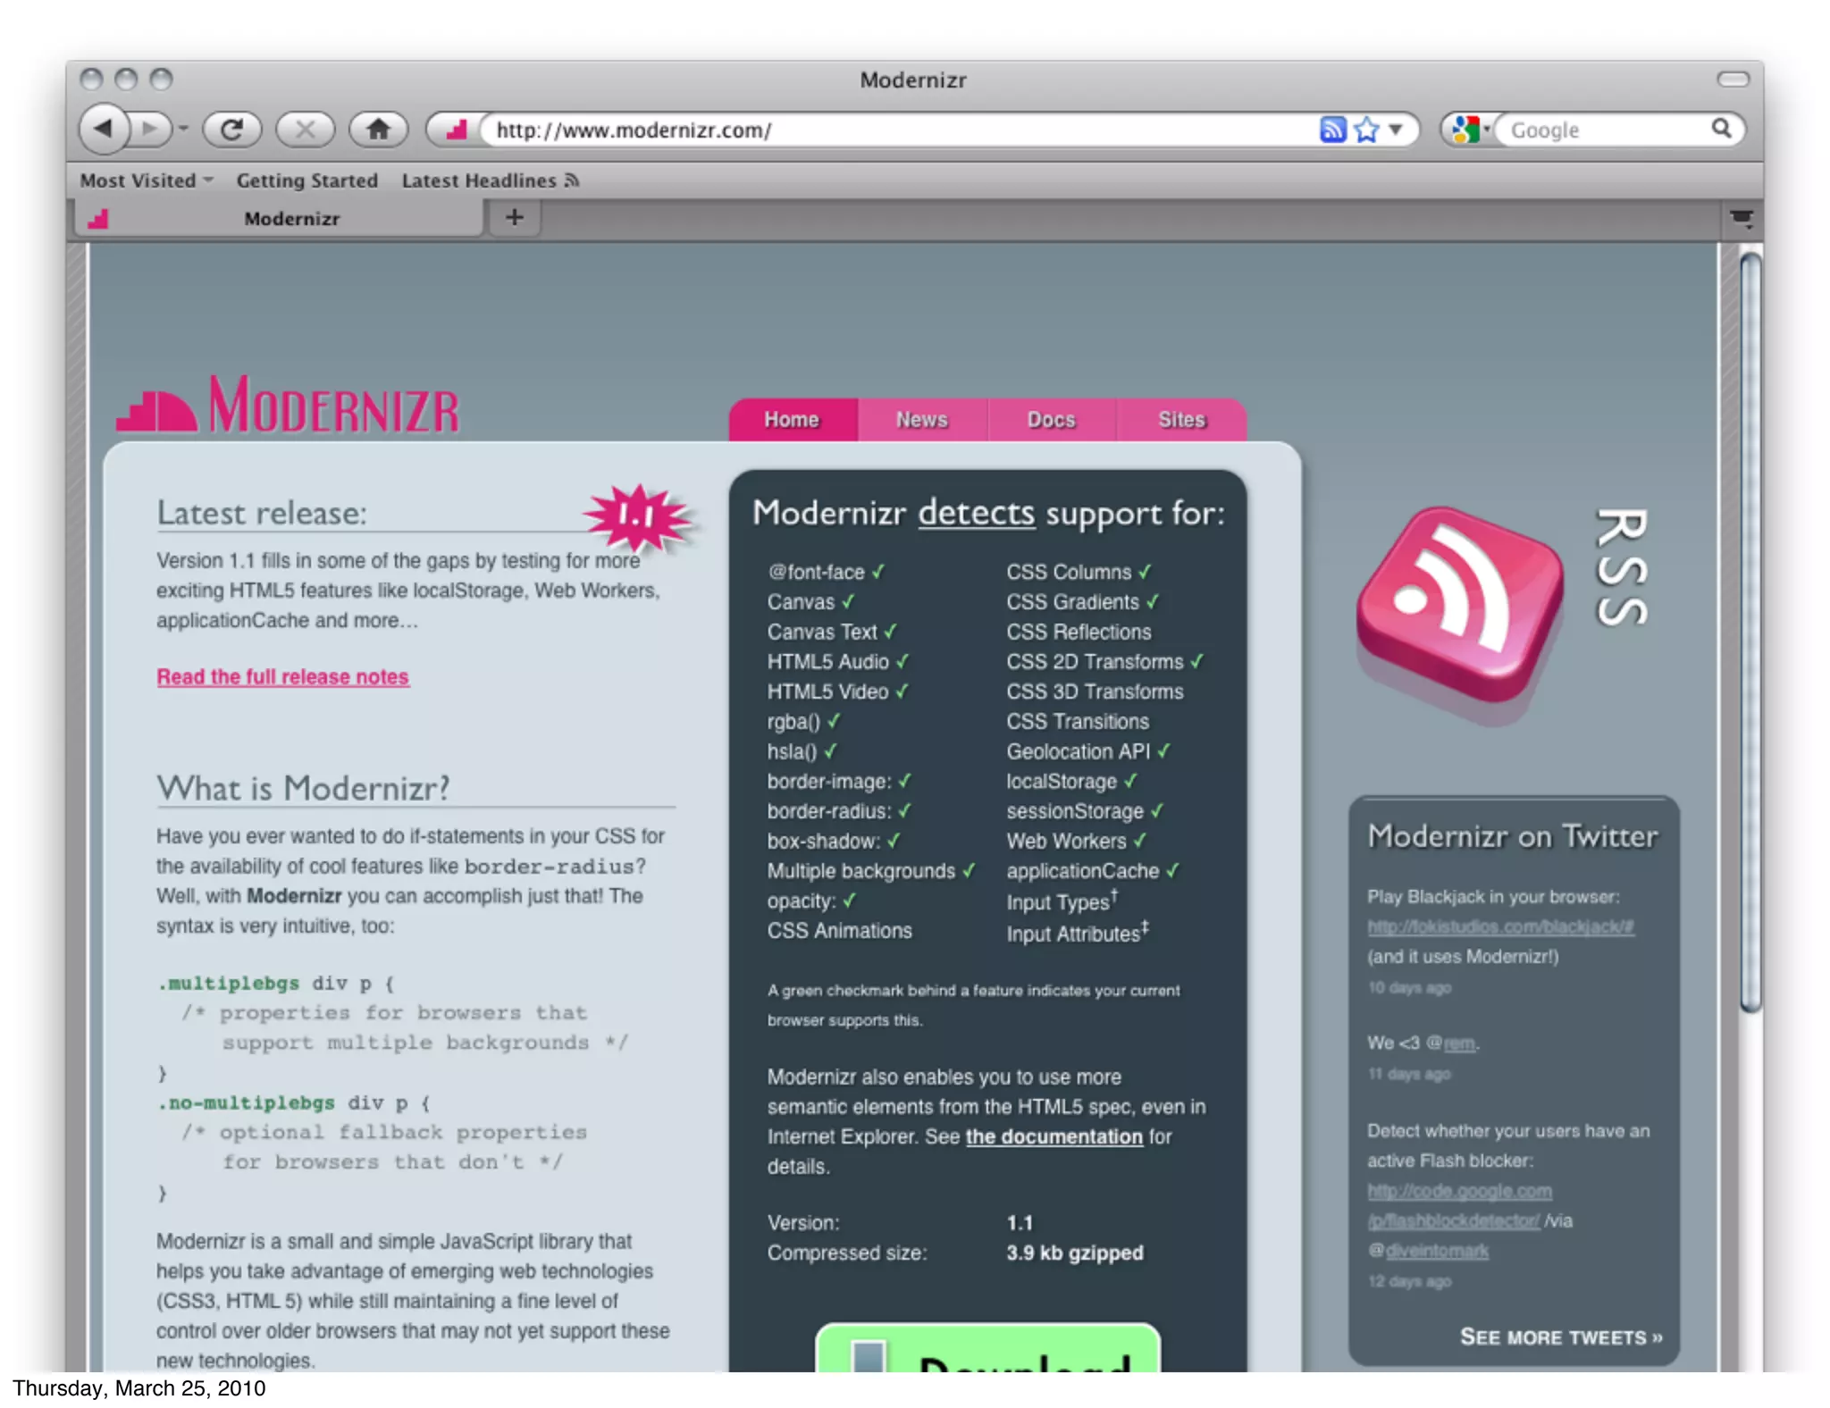
Task: Open the Sites navigation tab
Action: pyautogui.click(x=1181, y=420)
